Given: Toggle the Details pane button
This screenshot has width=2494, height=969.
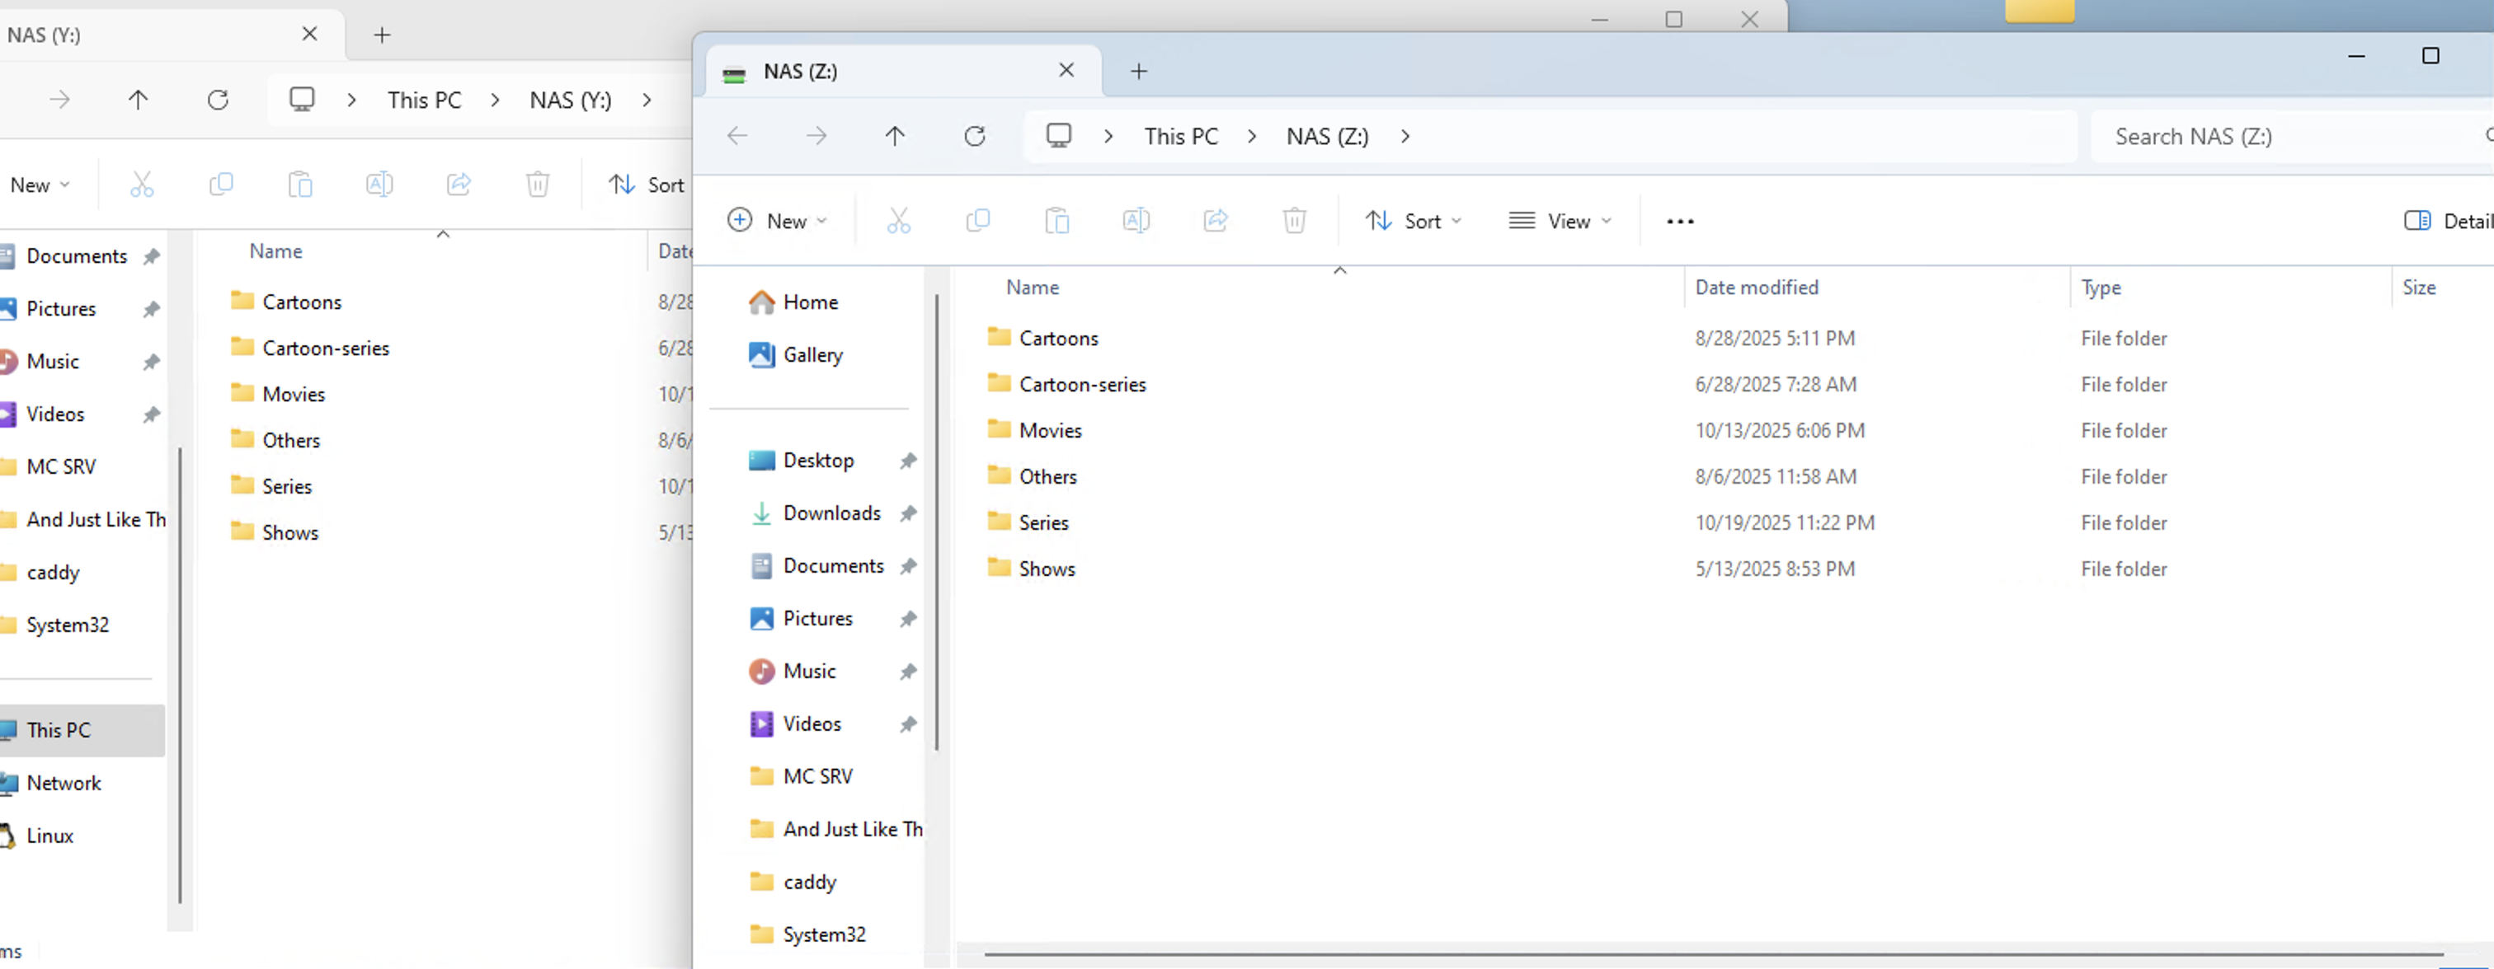Looking at the screenshot, I should point(2445,222).
